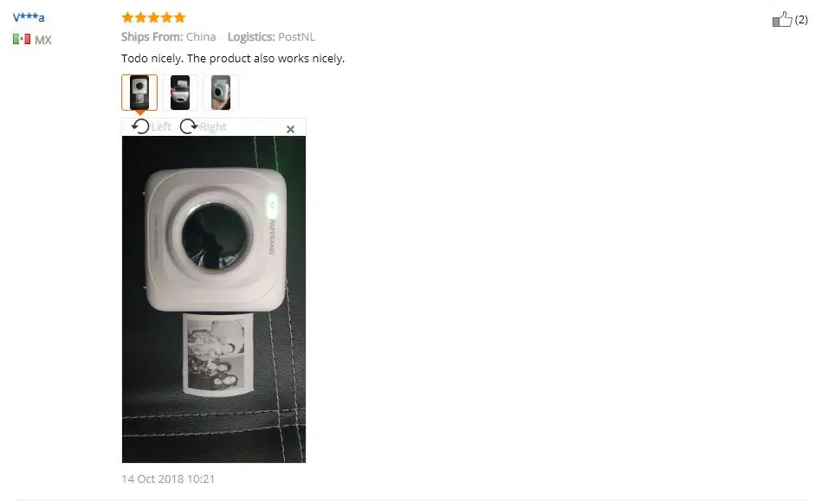Click the review date 14 Oct 2018
Screen dimensions: 815x501
point(168,479)
